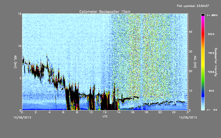Click the start date "10/08/2012"
Viewport: 221px width, 138px height.
click(x=22, y=118)
